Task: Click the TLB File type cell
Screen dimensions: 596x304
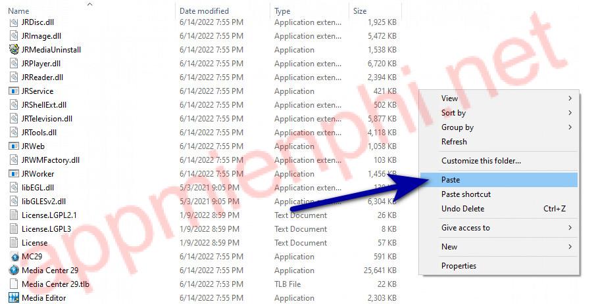Action: [x=287, y=284]
